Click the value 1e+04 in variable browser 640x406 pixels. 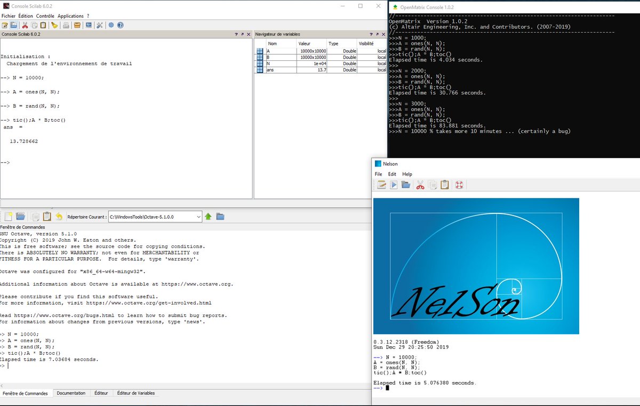pos(319,63)
